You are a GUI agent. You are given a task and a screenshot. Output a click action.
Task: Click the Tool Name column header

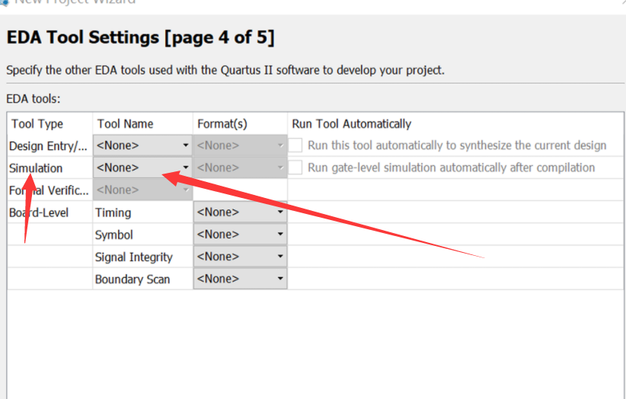coord(125,123)
